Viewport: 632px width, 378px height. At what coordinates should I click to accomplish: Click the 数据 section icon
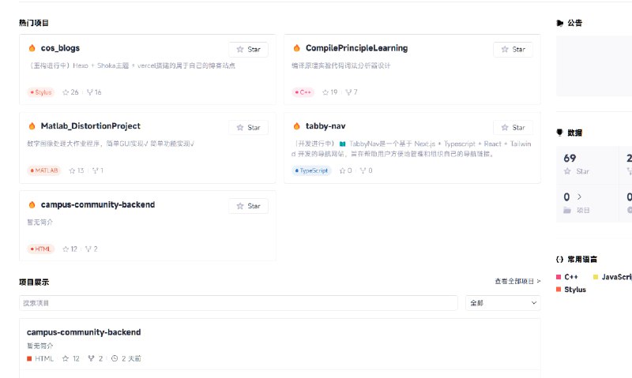click(x=560, y=133)
